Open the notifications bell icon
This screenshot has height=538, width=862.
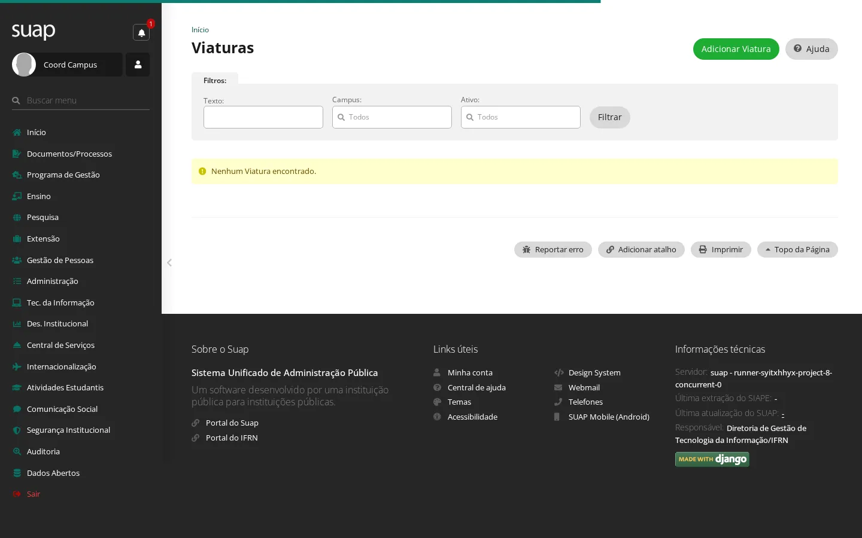click(x=141, y=33)
